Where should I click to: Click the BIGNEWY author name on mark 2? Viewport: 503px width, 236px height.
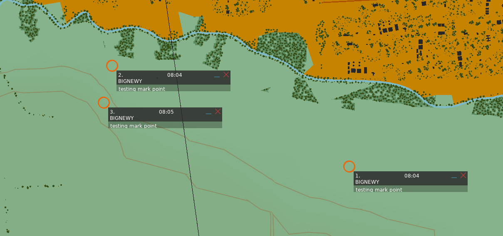coord(130,81)
